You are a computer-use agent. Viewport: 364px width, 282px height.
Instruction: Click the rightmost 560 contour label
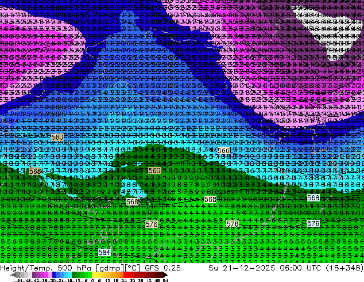(x=223, y=151)
